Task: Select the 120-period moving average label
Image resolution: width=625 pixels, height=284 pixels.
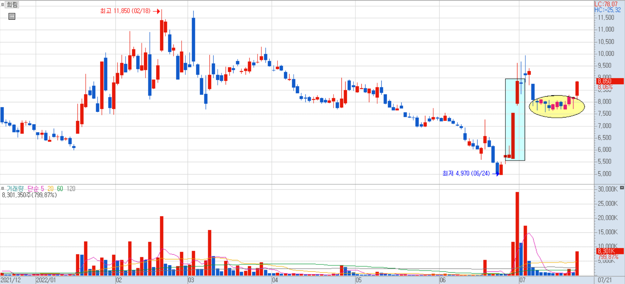Action: pyautogui.click(x=71, y=189)
